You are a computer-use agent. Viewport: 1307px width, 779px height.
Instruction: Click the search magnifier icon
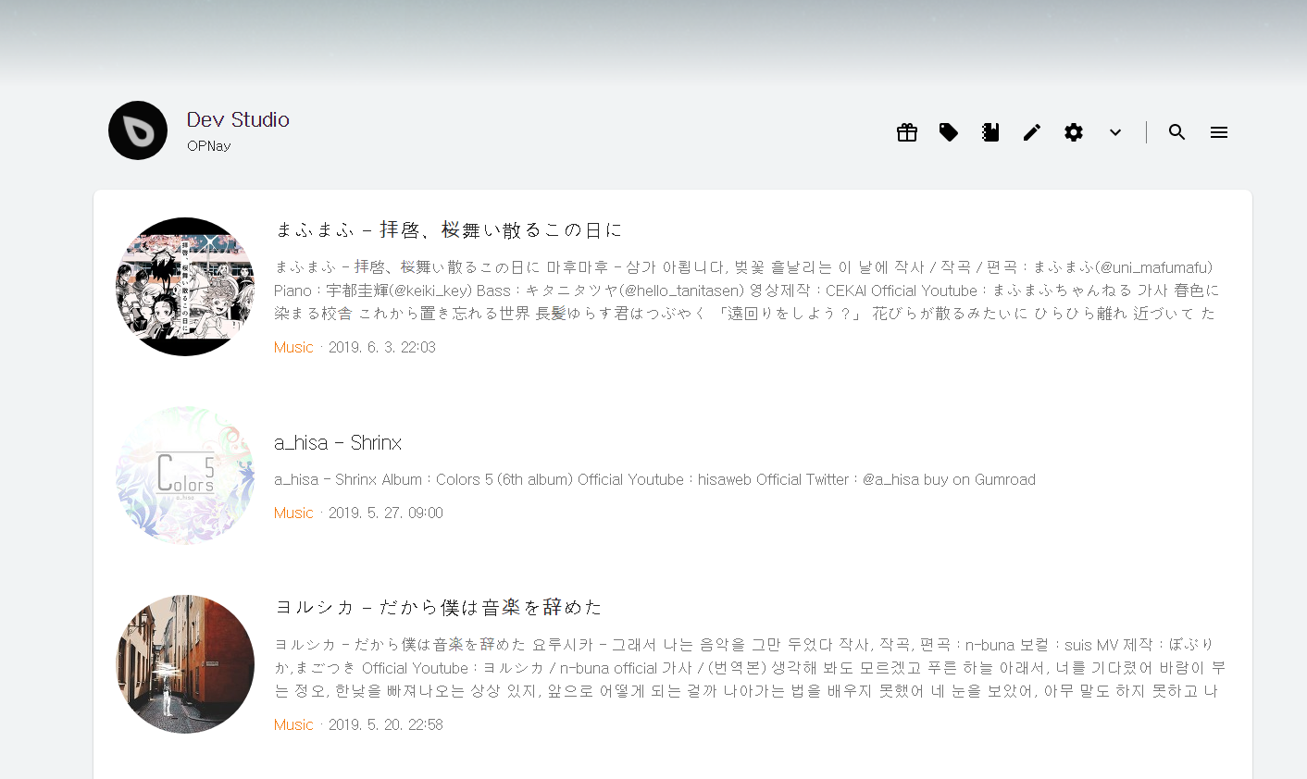[1177, 132]
